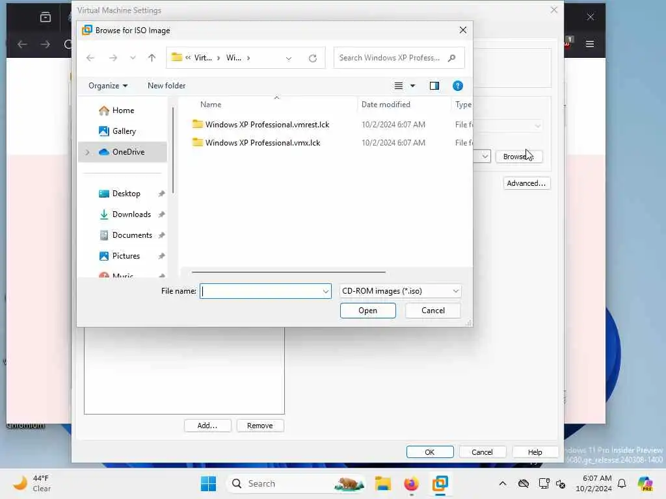
Task: Toggle the preview pane
Action: (434, 86)
